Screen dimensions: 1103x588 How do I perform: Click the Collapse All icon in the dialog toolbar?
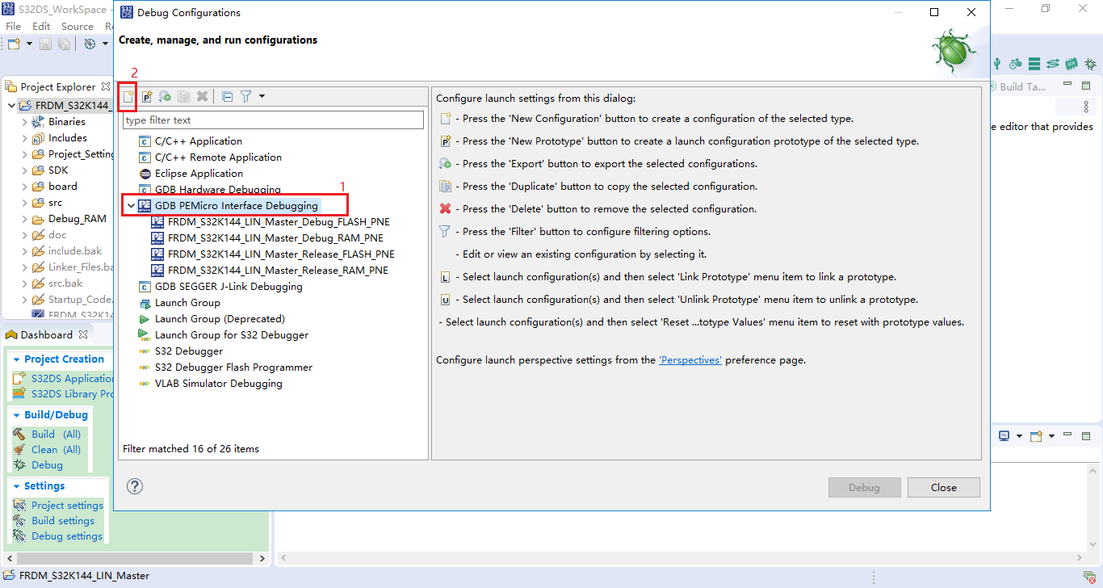227,96
